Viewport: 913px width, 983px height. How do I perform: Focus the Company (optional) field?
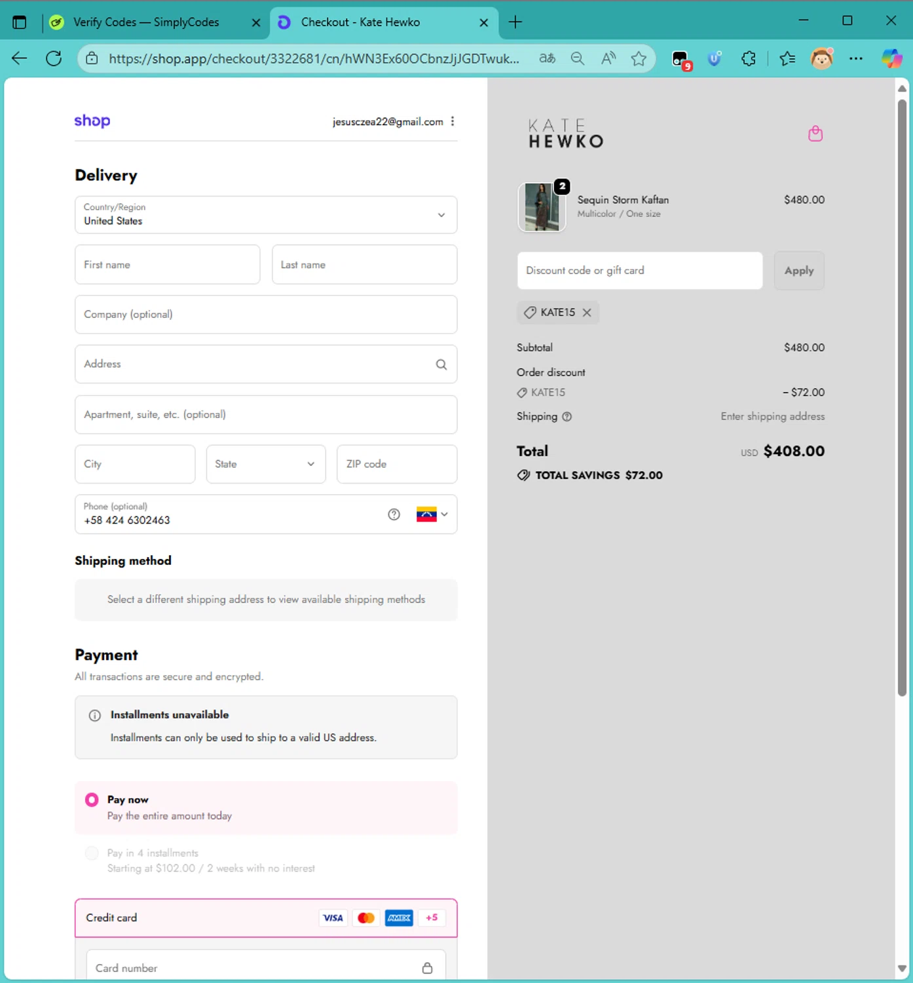(x=266, y=315)
